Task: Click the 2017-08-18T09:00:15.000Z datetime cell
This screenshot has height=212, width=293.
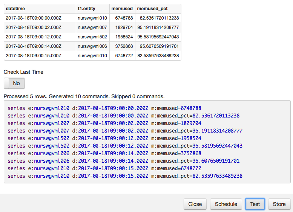Action: coord(33,56)
